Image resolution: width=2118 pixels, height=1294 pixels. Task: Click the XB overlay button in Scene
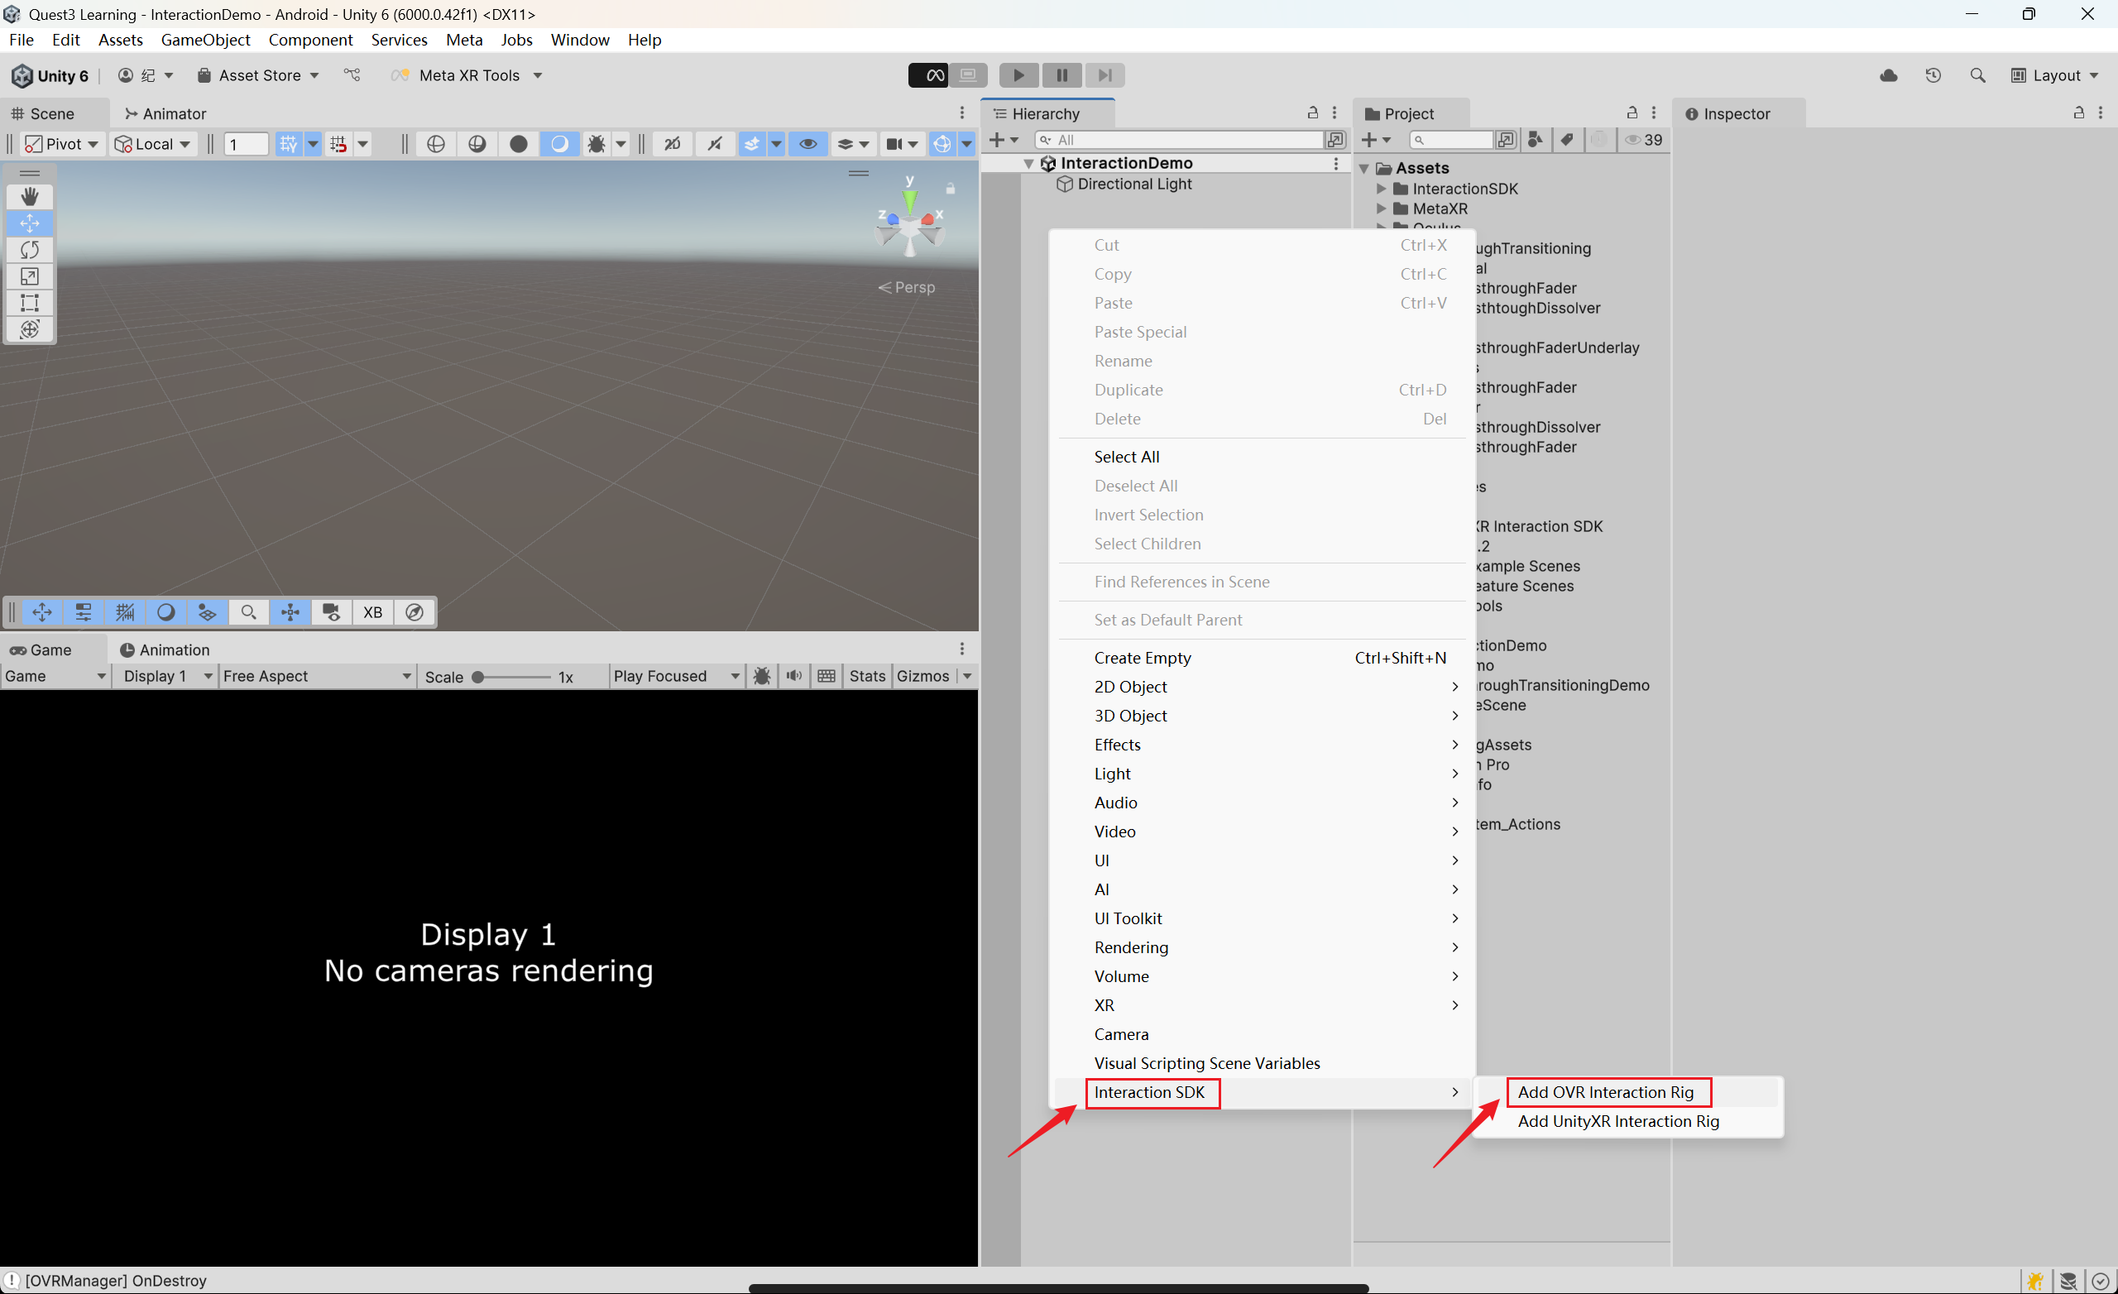click(x=372, y=612)
